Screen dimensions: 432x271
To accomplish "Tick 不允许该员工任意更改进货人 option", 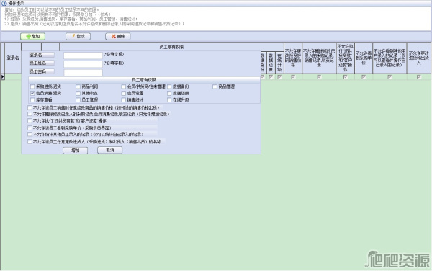I will 30,142.
